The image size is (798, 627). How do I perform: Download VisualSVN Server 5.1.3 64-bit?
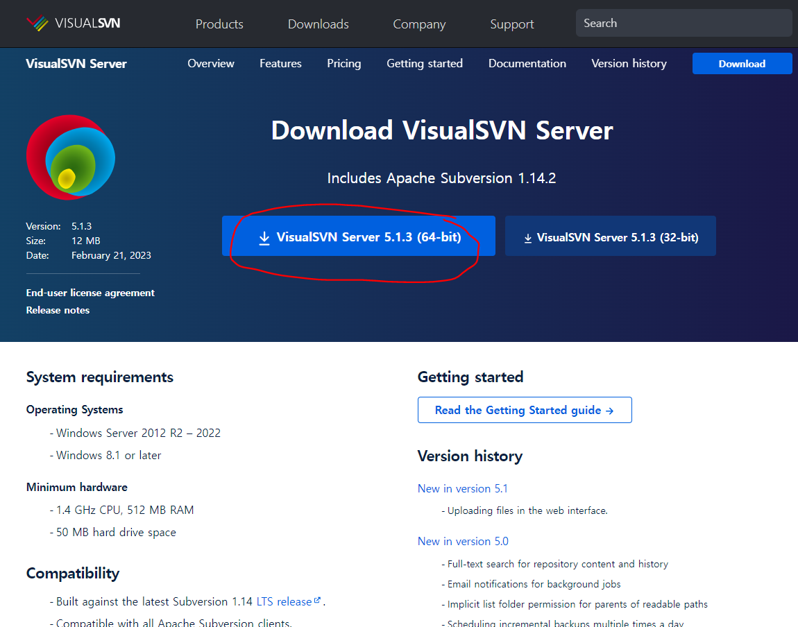(358, 236)
